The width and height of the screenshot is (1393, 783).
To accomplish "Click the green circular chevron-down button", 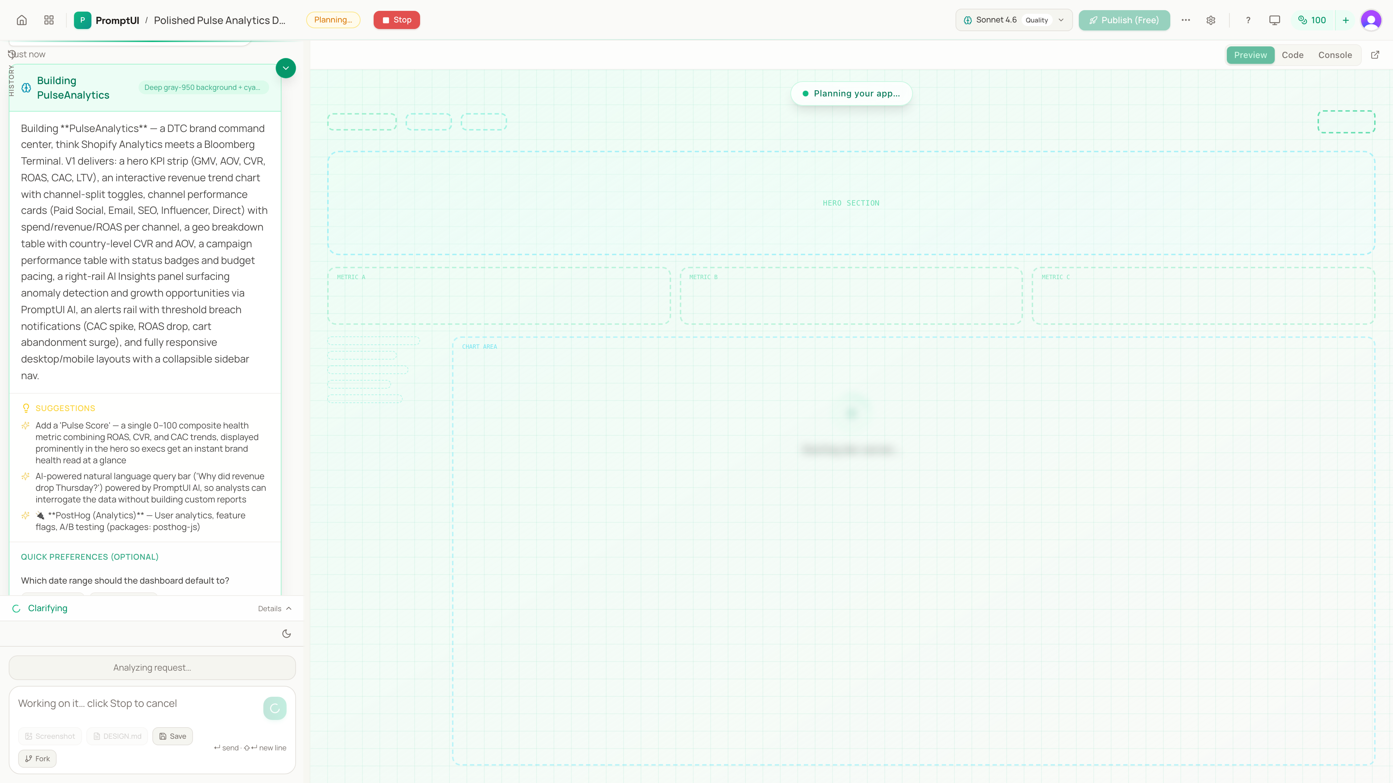I will pos(285,68).
